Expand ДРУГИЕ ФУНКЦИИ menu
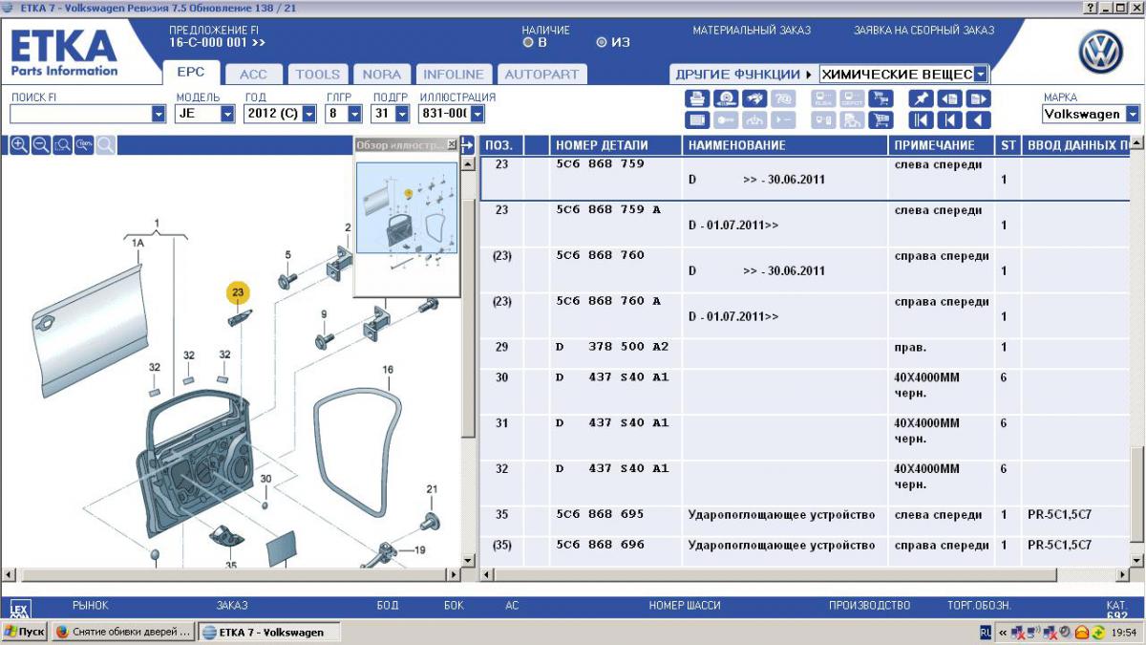 [x=744, y=74]
